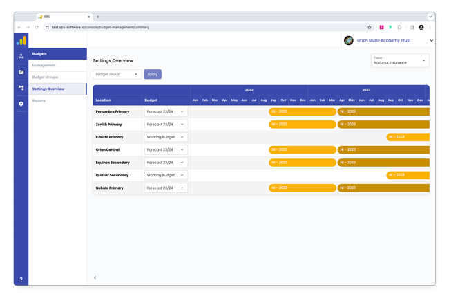Expand the Table National Insurance dropdown
449x301 pixels.
click(x=399, y=61)
